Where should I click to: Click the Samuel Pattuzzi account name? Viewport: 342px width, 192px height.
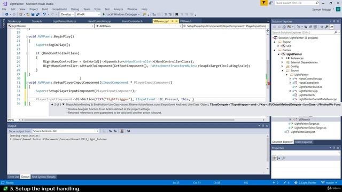[x=322, y=10]
